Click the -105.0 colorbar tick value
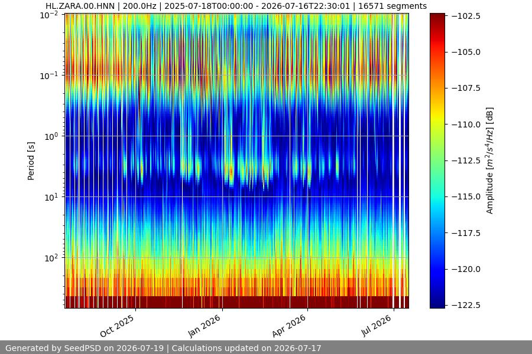This screenshot has width=532, height=354. click(466, 52)
